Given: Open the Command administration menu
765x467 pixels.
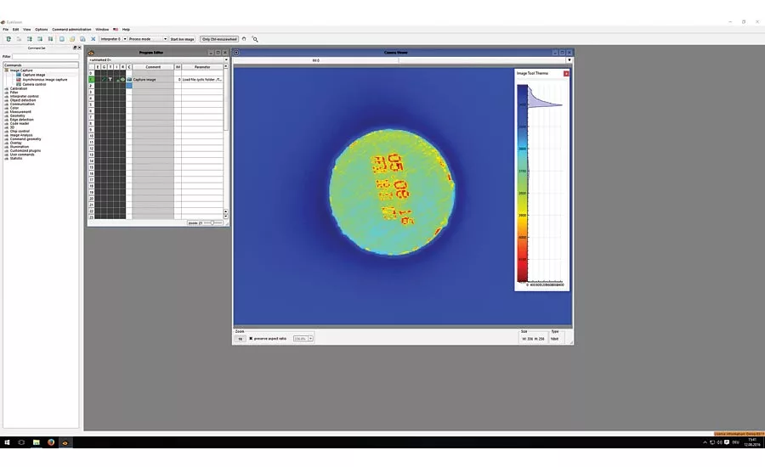Looking at the screenshot, I should (x=71, y=29).
